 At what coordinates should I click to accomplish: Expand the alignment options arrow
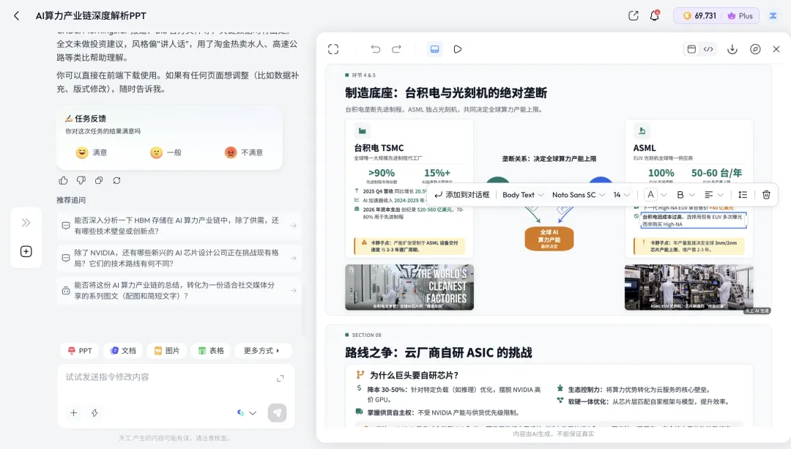pos(721,195)
